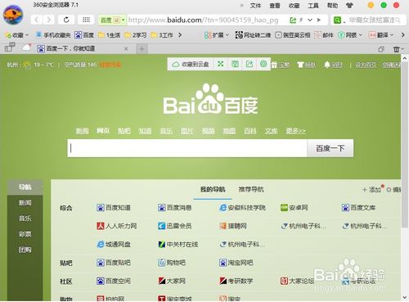409x302 pixels.
Task: Expand the address bar history chevron
Action: point(310,20)
